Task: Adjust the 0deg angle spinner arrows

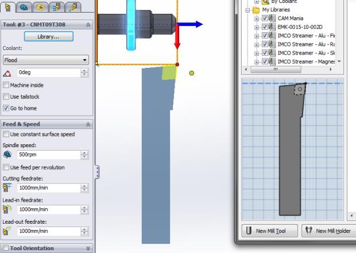Action: click(84, 73)
